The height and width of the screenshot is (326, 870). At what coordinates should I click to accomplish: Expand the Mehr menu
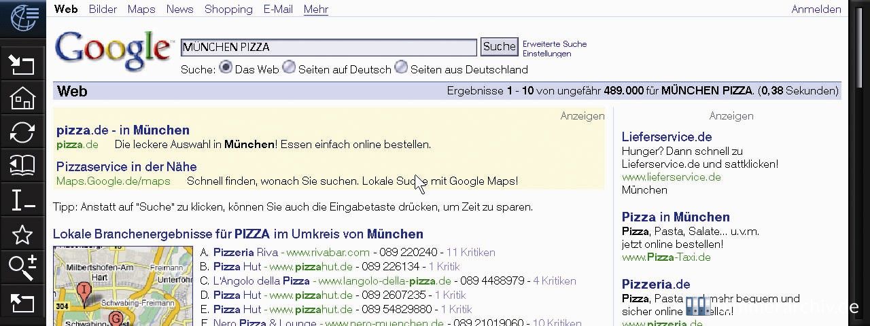coord(316,9)
